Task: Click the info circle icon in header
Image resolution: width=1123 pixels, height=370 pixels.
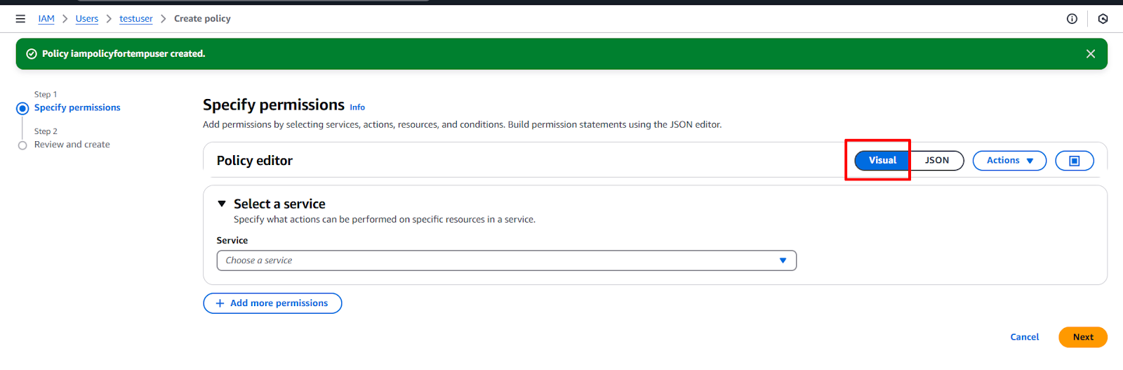Action: [1072, 19]
